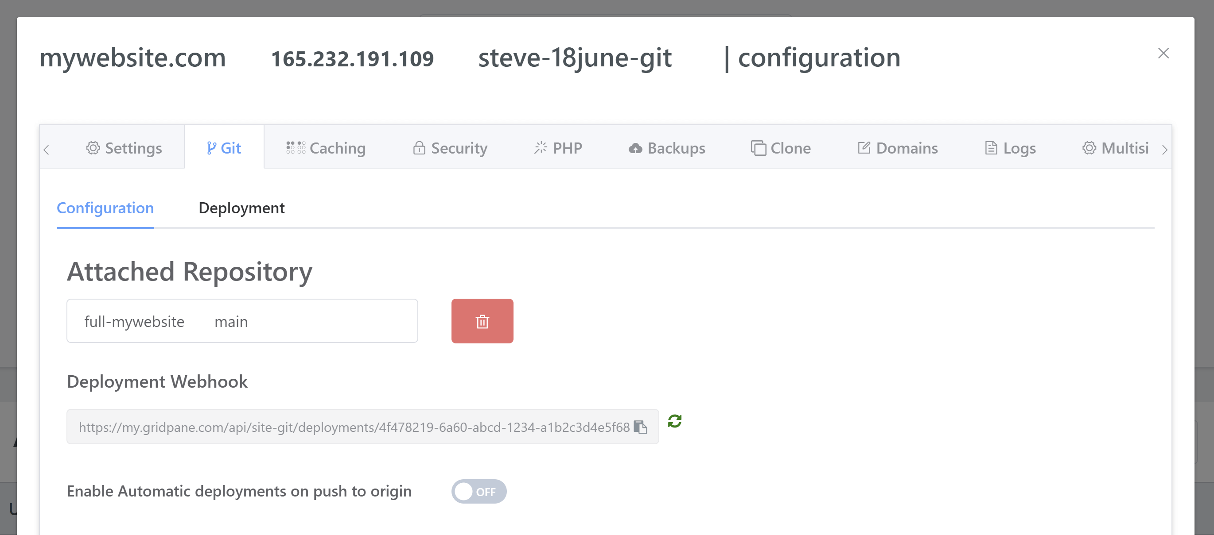The width and height of the screenshot is (1214, 535).
Task: Switch to the Clone tab
Action: [x=780, y=148]
